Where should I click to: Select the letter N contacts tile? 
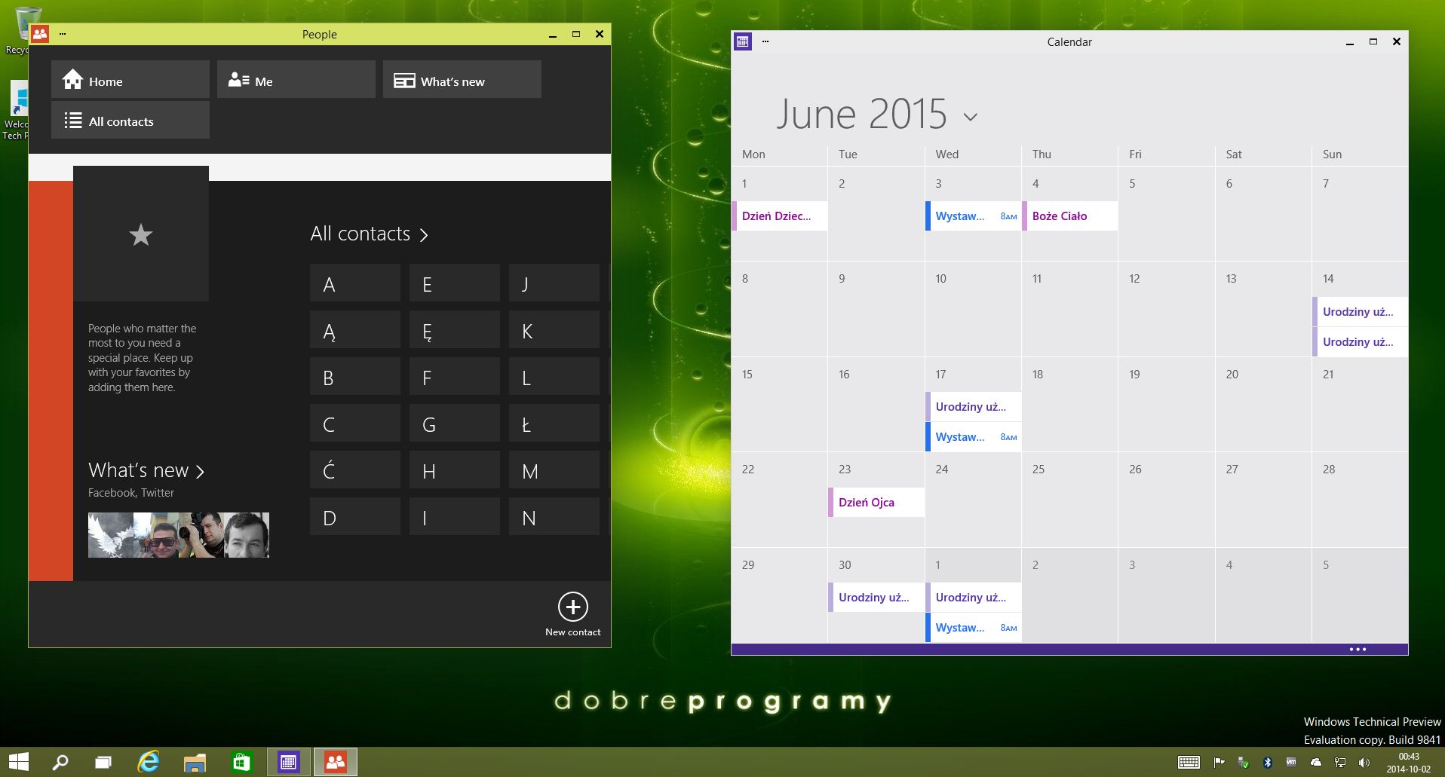click(554, 517)
